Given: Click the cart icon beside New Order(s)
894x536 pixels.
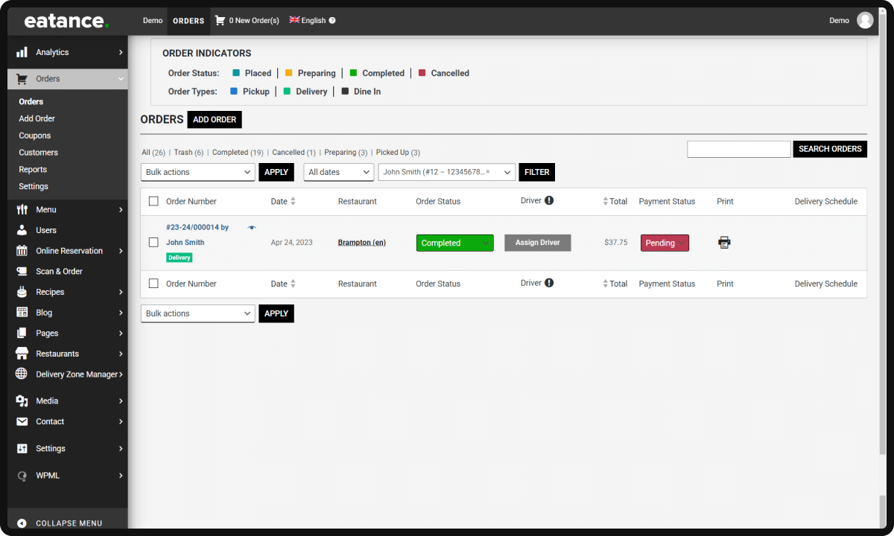Looking at the screenshot, I should coord(220,20).
